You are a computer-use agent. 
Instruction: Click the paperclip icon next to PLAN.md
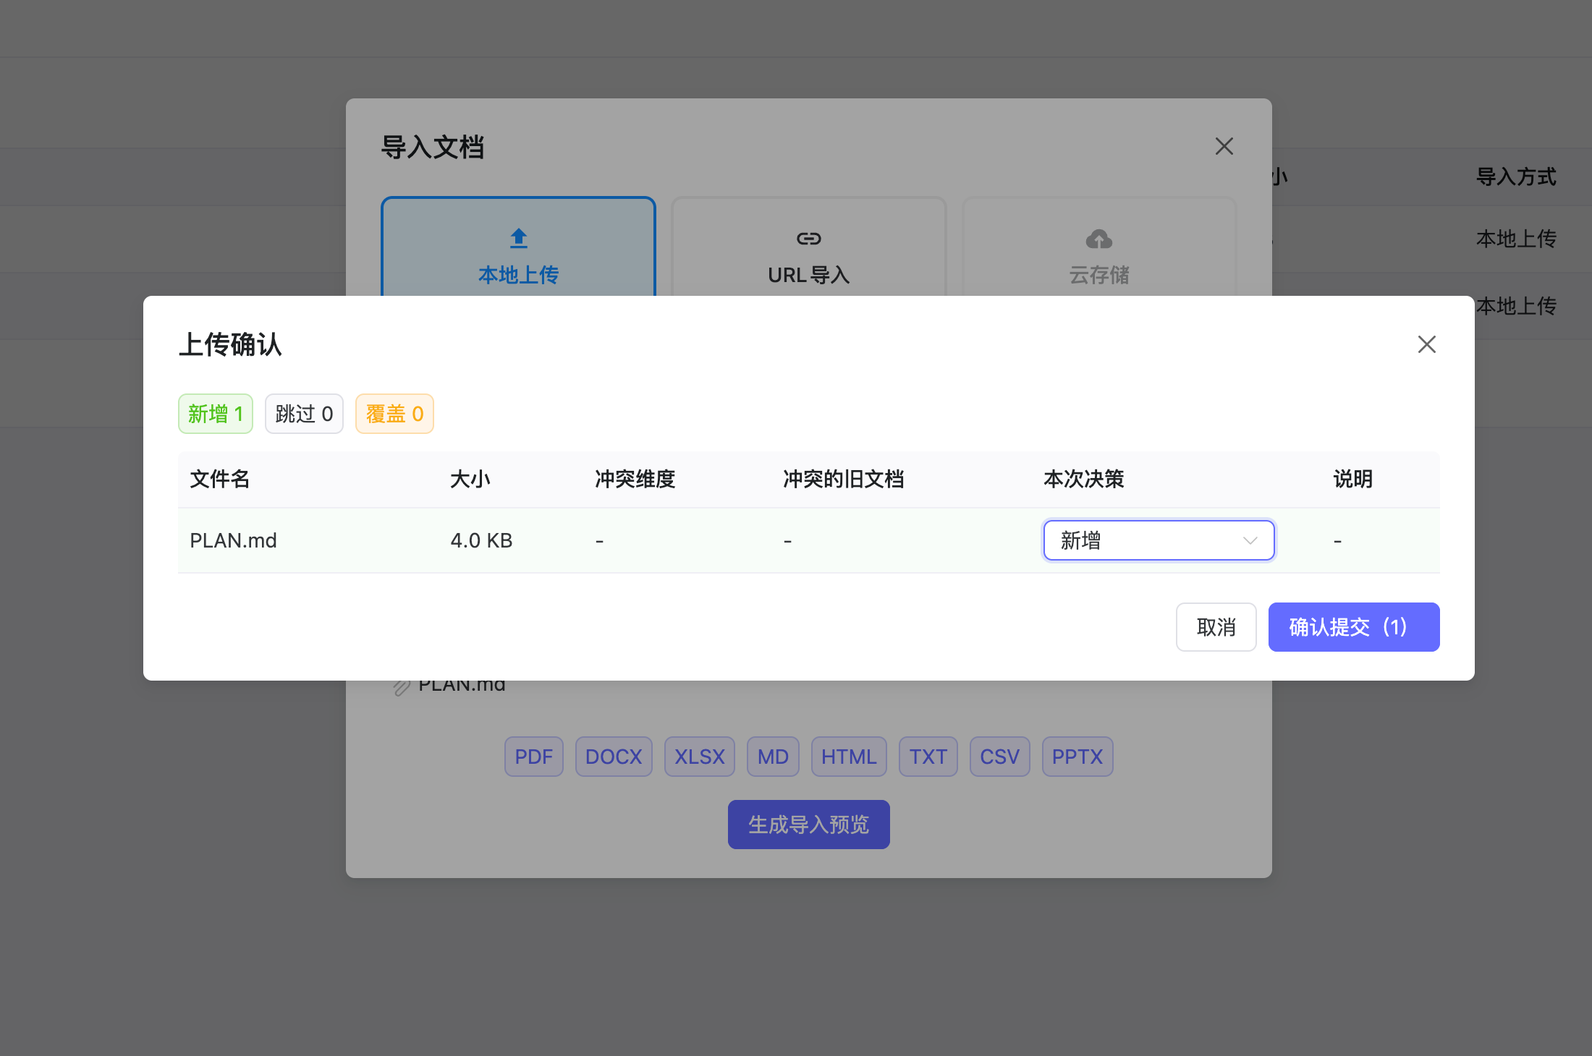(x=402, y=686)
